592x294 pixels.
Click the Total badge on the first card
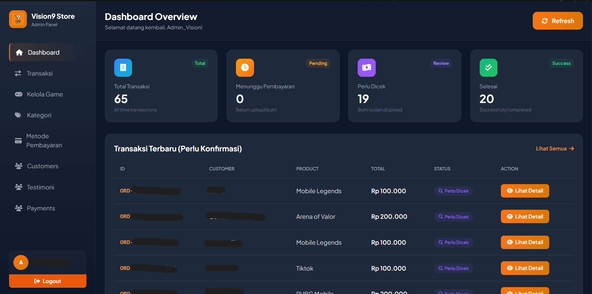tap(200, 63)
